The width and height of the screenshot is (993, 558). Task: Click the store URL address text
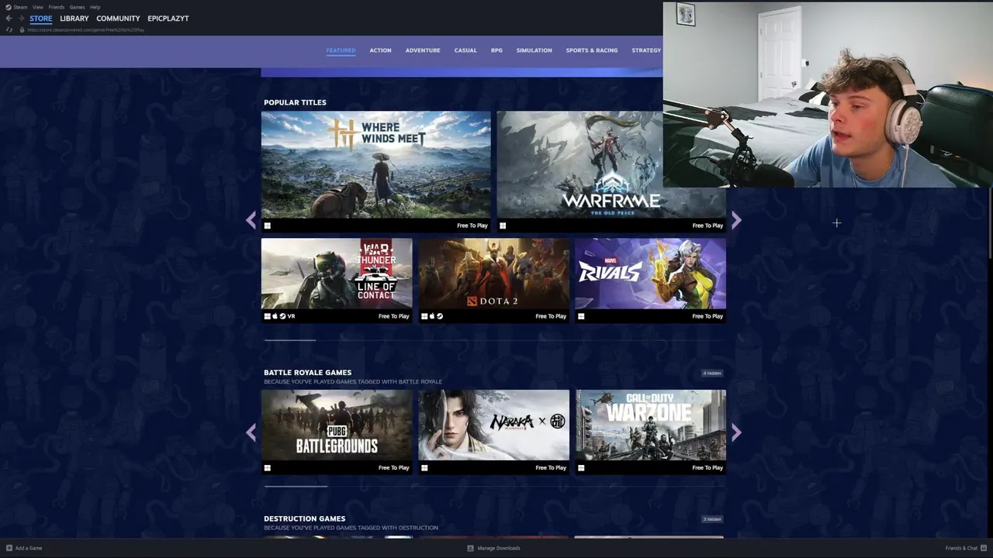(x=85, y=29)
